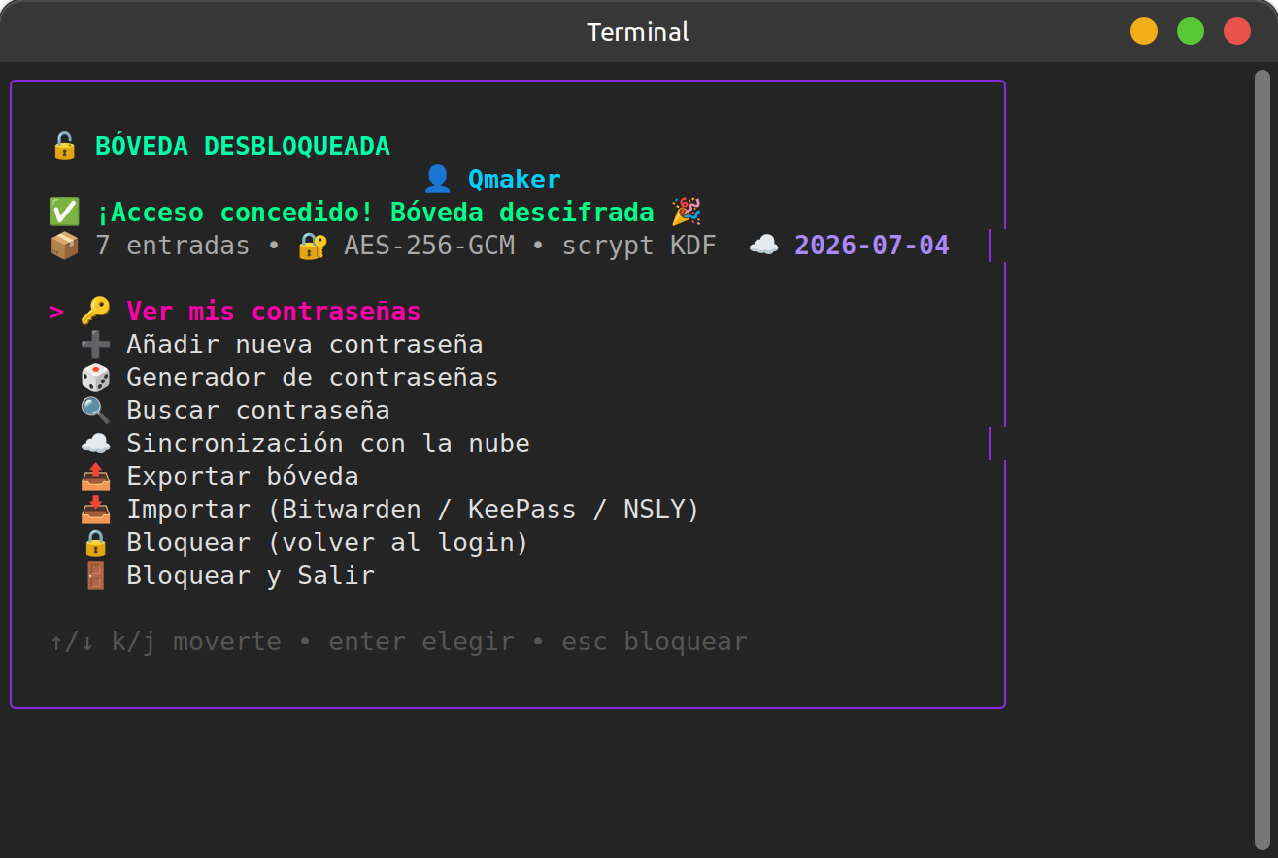Maximize the window with the green button
The width and height of the screenshot is (1278, 858).
[1191, 31]
